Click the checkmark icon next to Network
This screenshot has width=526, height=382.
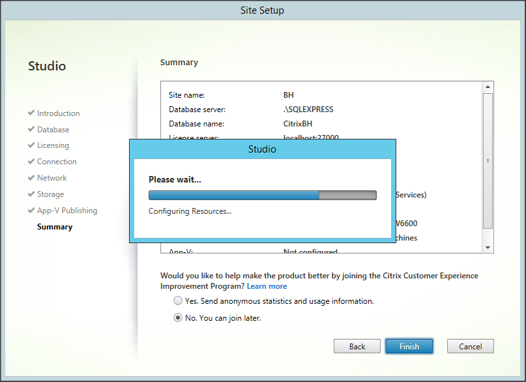(31, 177)
